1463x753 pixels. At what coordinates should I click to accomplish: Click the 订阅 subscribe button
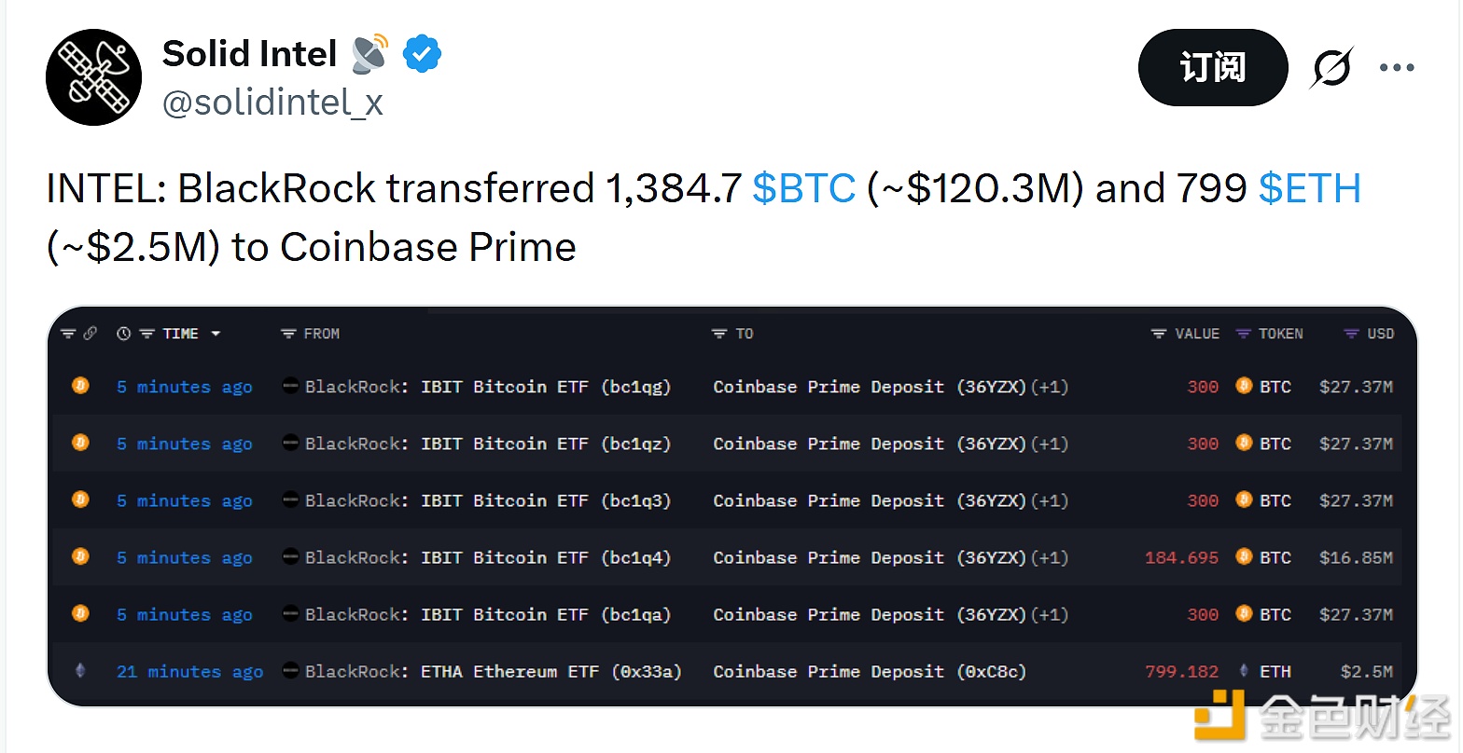click(1212, 66)
